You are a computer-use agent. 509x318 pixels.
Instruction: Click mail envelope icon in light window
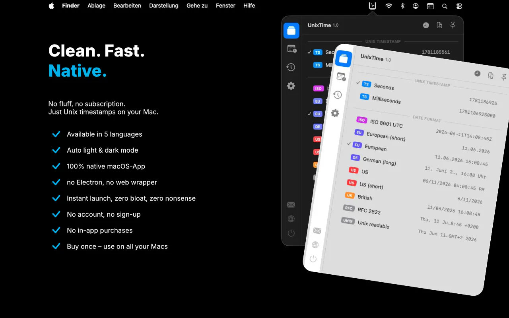coord(317,231)
